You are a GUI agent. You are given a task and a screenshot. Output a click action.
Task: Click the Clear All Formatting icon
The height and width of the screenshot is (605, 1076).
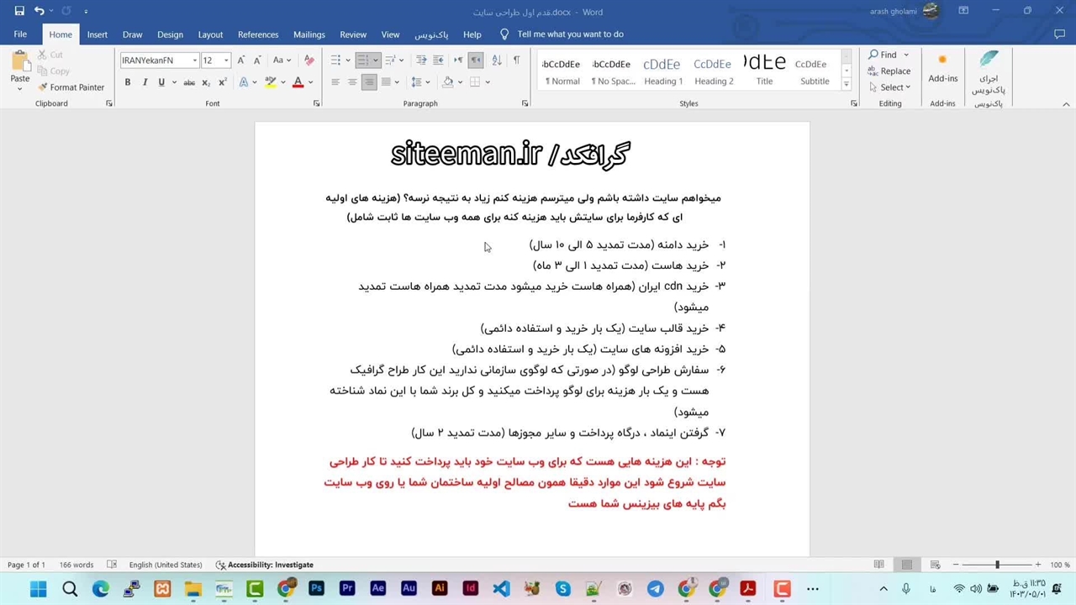click(309, 60)
